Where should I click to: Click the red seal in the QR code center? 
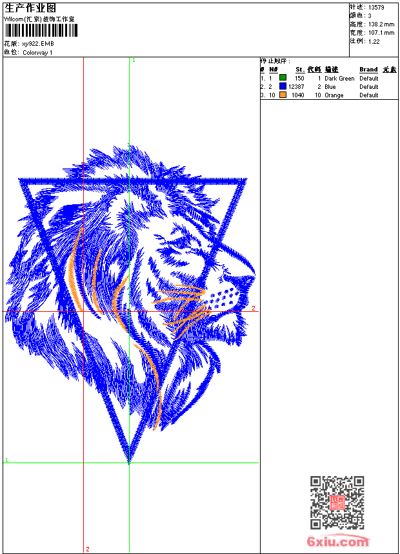[x=337, y=502]
